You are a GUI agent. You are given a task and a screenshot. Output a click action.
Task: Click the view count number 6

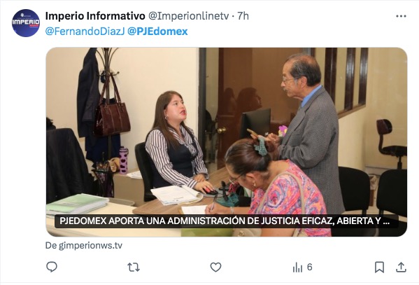[309, 267]
